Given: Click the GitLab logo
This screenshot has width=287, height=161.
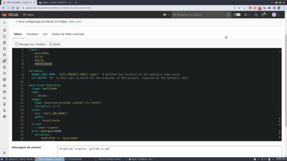Looking at the screenshot, I should (x=10, y=15).
